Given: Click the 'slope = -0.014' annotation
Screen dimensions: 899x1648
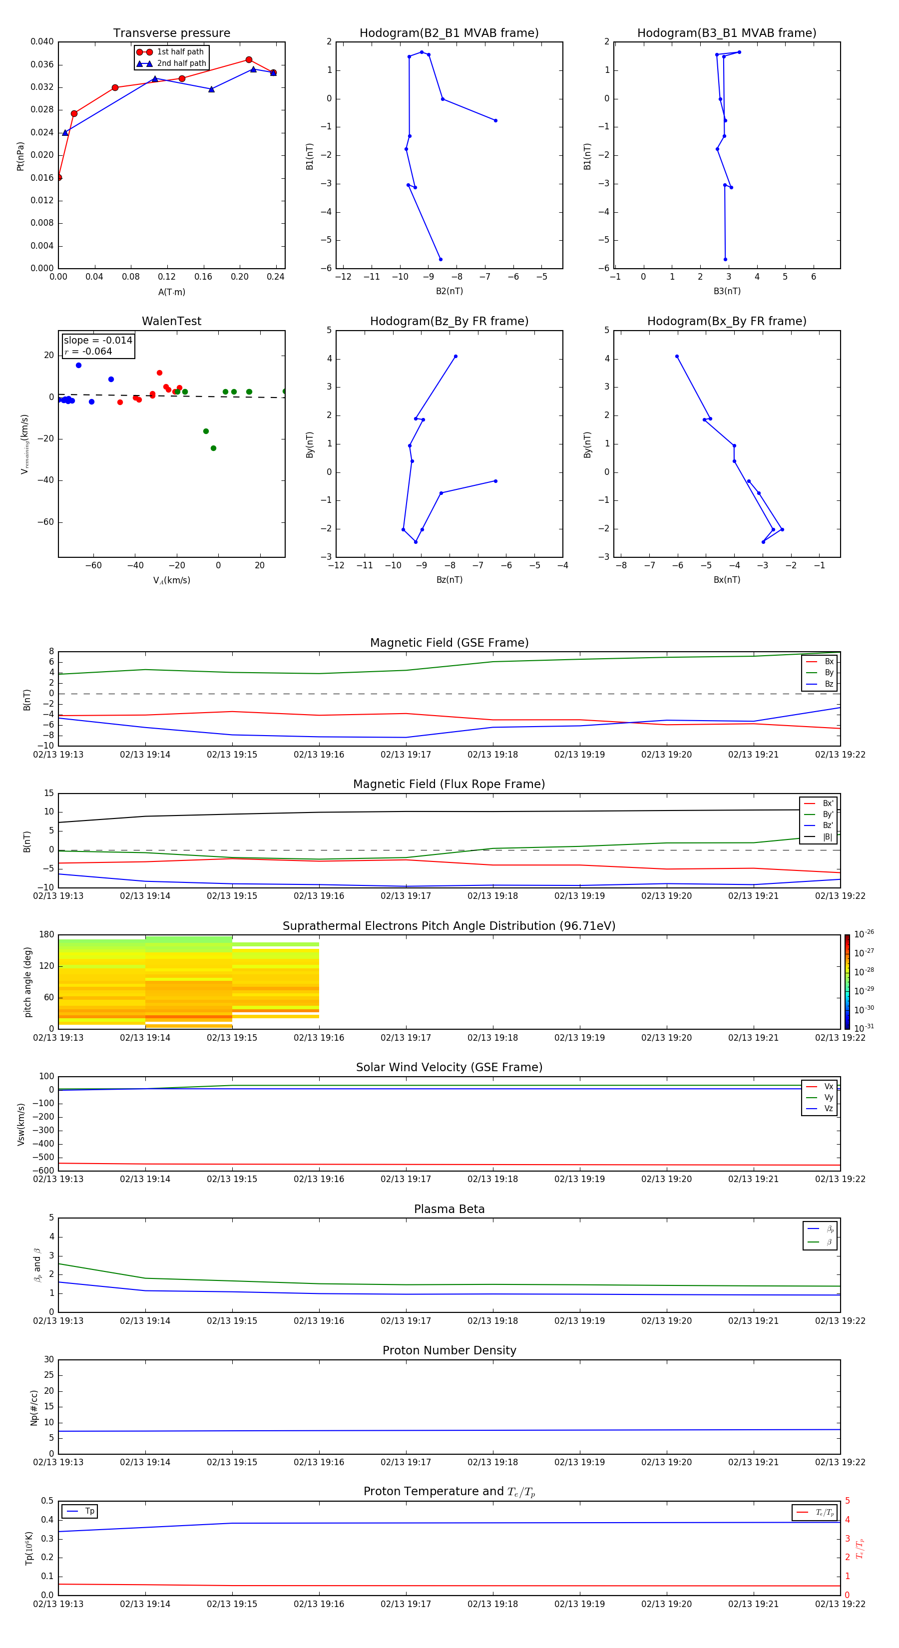Looking at the screenshot, I should [98, 341].
